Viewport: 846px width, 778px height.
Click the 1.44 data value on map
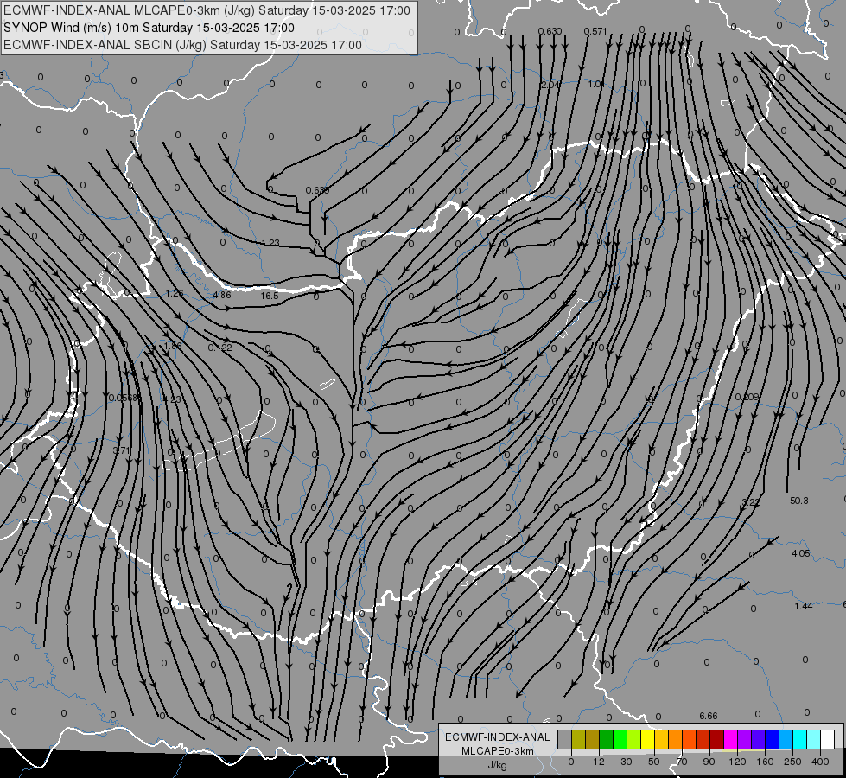point(804,606)
